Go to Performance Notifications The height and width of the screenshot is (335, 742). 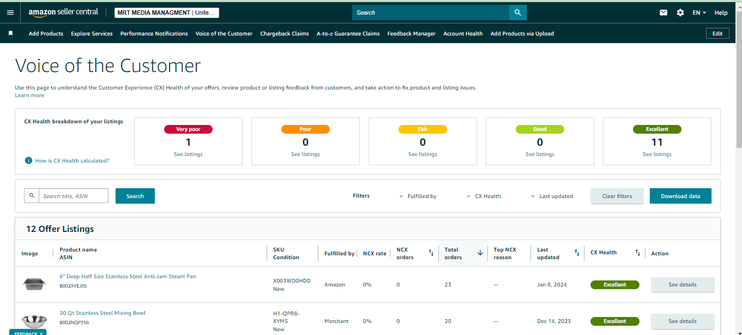[154, 33]
